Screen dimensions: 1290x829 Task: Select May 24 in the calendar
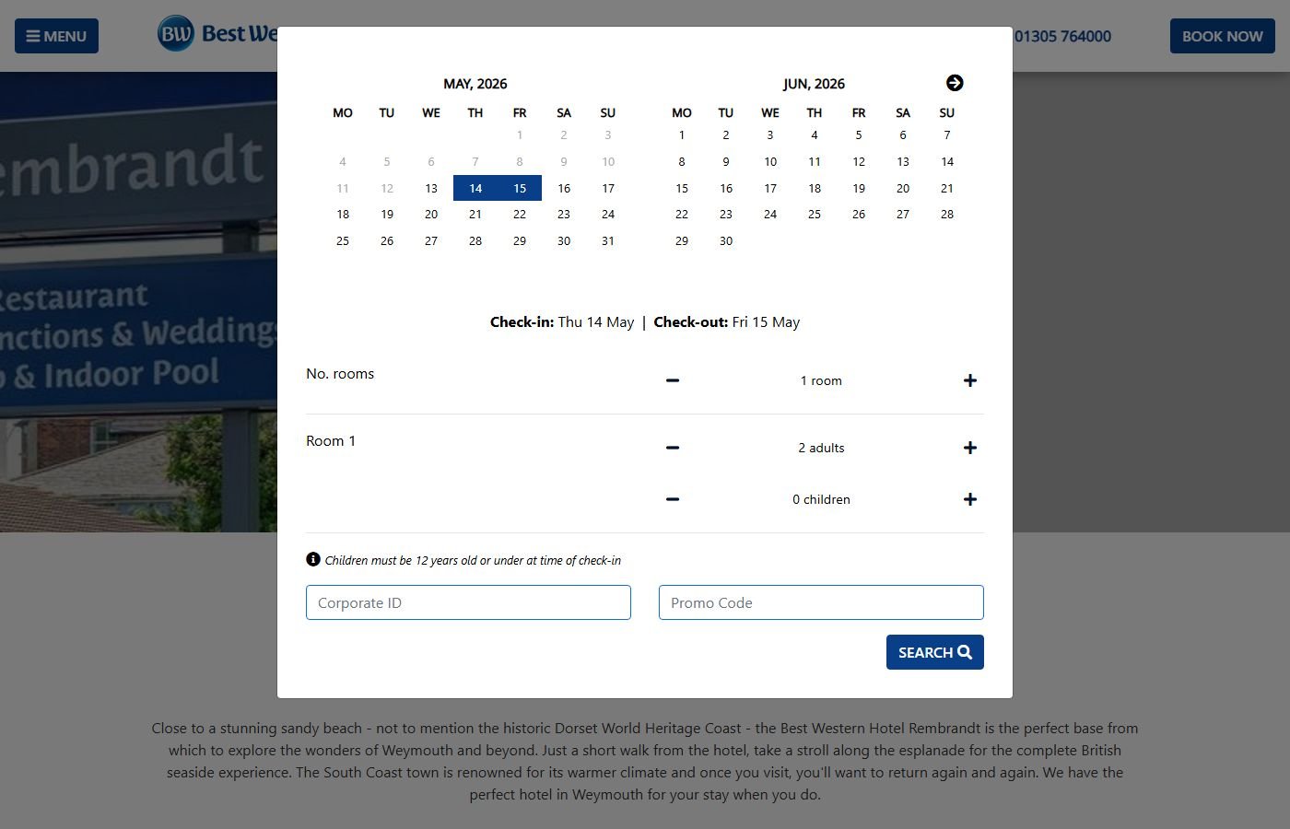(608, 214)
